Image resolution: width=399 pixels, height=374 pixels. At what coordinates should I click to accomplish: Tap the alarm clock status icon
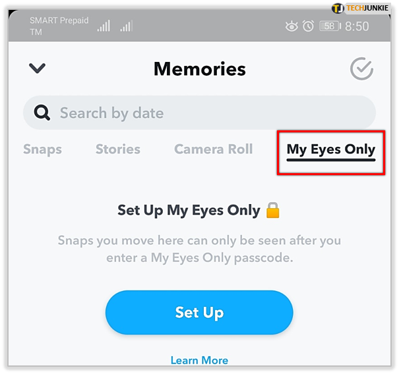[308, 26]
